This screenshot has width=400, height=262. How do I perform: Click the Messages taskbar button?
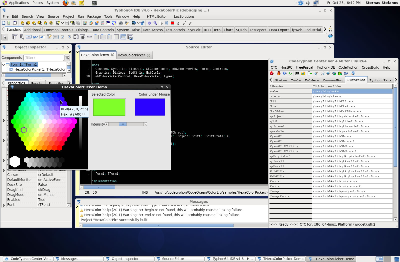78,259
